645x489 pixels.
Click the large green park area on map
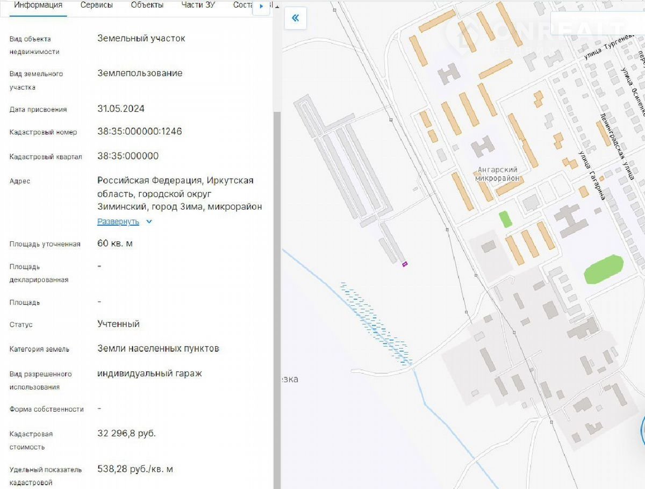tap(604, 269)
